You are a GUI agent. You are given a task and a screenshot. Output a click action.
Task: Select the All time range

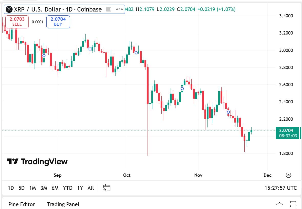point(91,188)
